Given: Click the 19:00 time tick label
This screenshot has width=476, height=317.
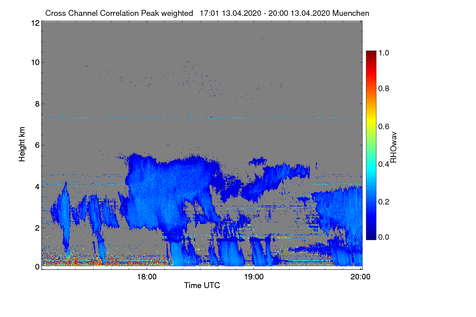Looking at the screenshot, I should pos(253,277).
